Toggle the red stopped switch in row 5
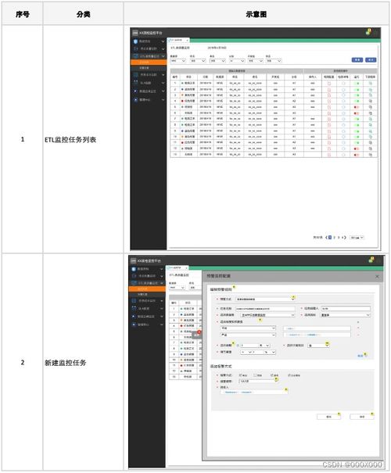 tap(357, 107)
